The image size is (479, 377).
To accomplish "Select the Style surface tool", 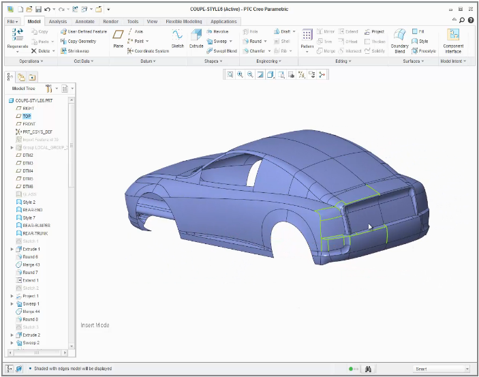I will (x=422, y=41).
